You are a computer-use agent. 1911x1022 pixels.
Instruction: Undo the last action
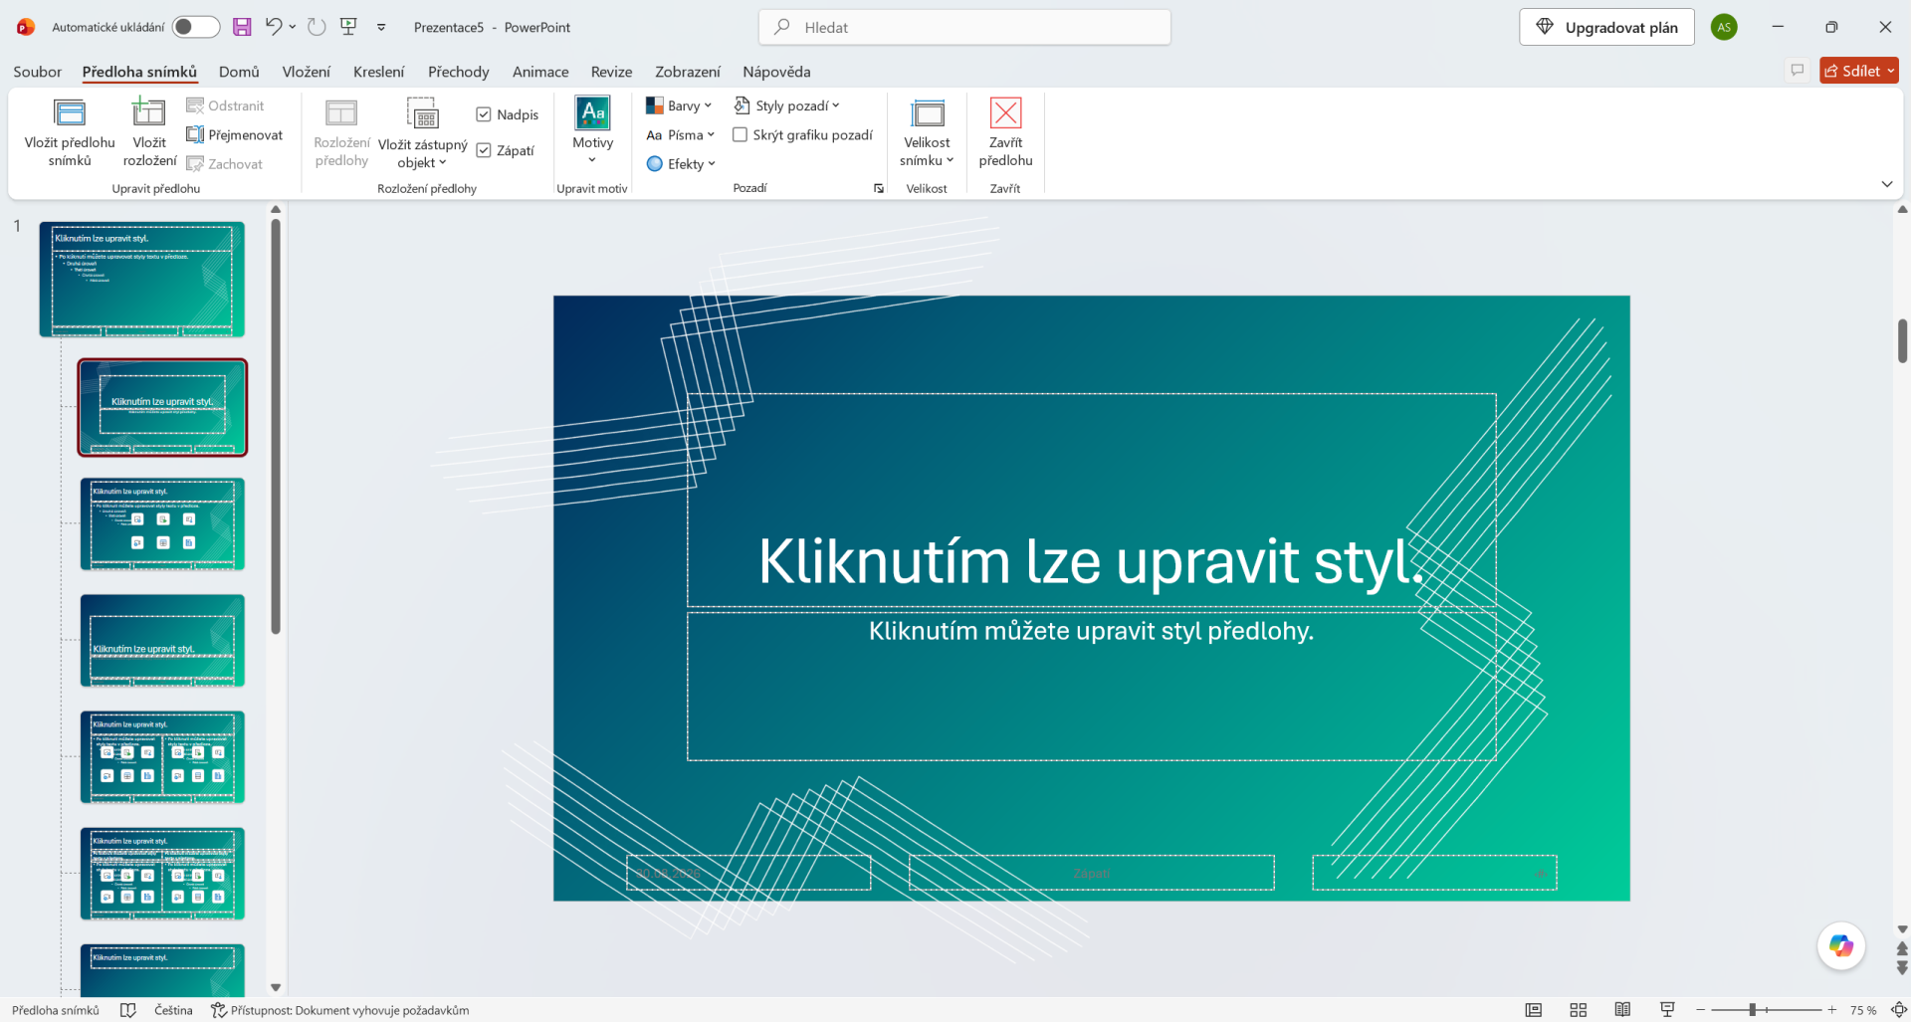(x=274, y=27)
